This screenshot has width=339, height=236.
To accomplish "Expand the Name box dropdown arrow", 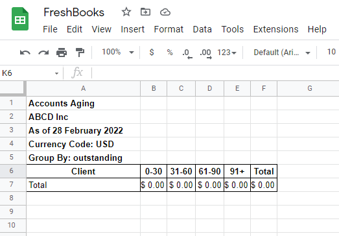I will click(56, 73).
